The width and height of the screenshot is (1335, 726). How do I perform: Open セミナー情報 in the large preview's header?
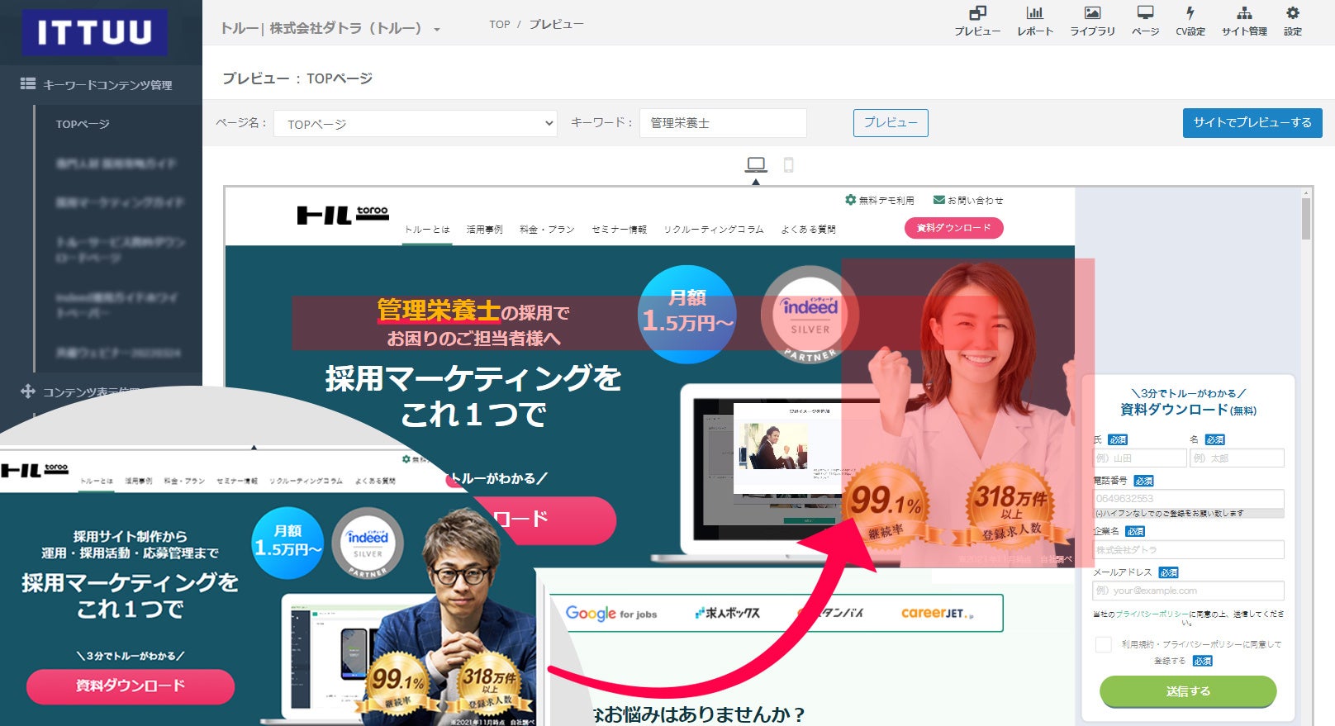point(619,230)
